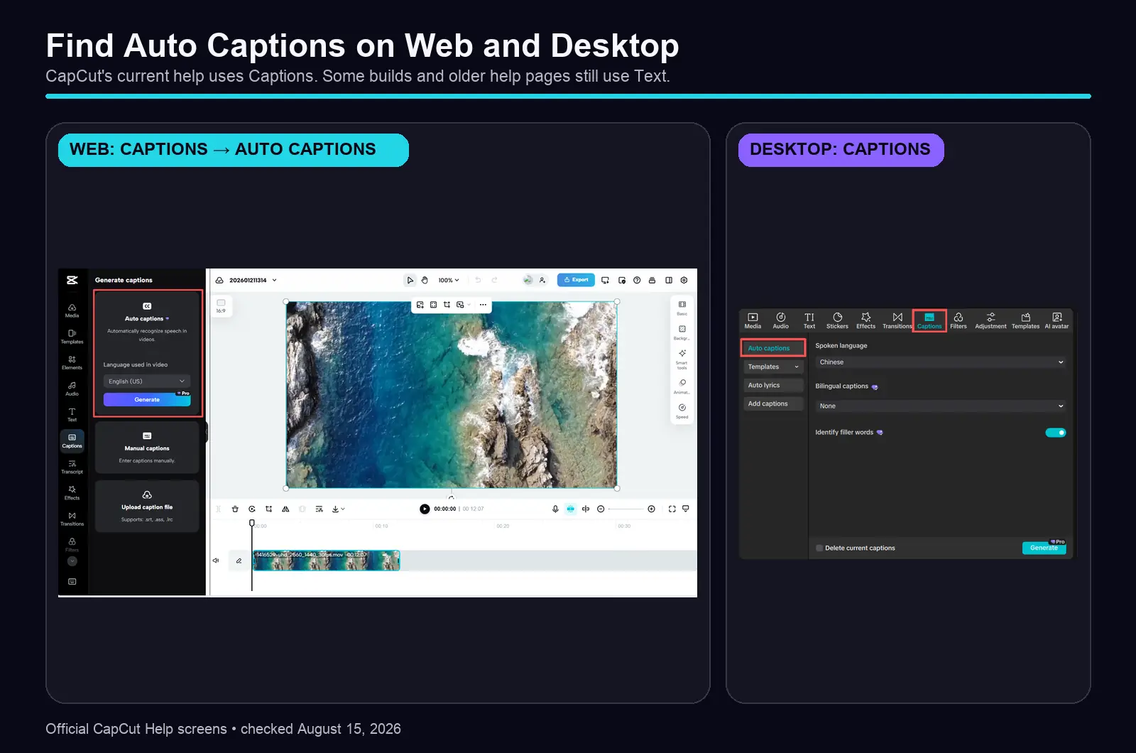Switch to desktop Adjustment tab
The width and height of the screenshot is (1136, 753).
point(990,320)
